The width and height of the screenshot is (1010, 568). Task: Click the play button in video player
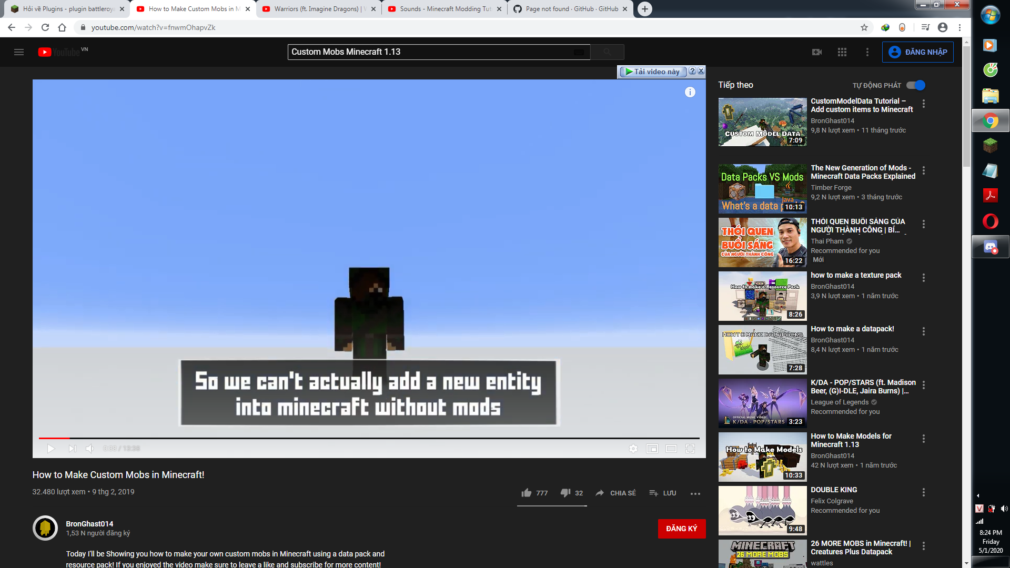[x=51, y=449]
